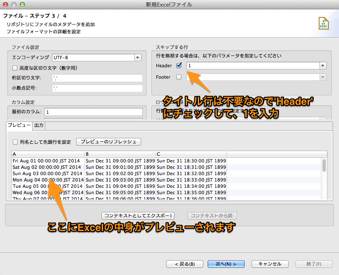Click the Footer value combo field
The image size is (339, 275).
click(253, 77)
